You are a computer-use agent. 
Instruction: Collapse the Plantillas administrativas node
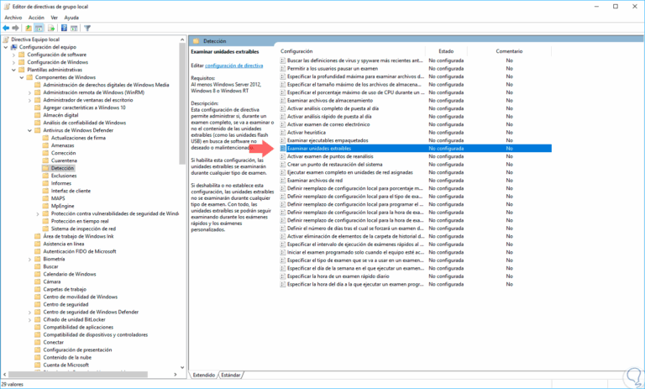pos(14,70)
